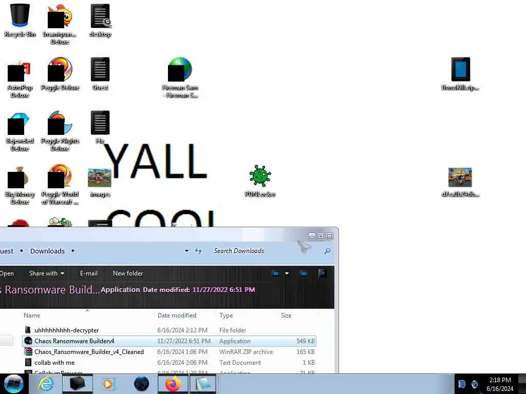Maximize the Downloads Explorer window
526x394 pixels.
coord(321,236)
